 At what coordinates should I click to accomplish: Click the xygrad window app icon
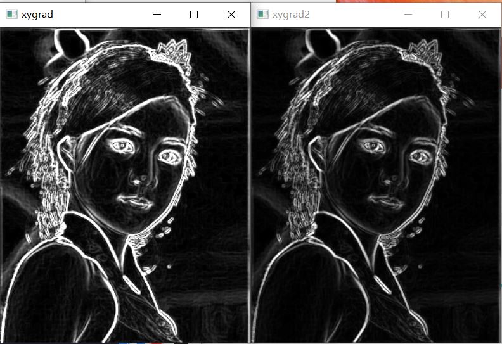pyautogui.click(x=11, y=15)
